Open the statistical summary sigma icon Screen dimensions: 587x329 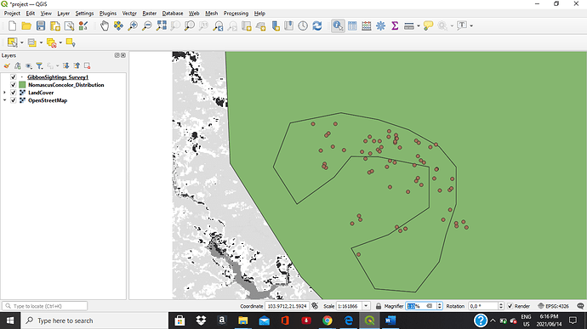(x=395, y=26)
